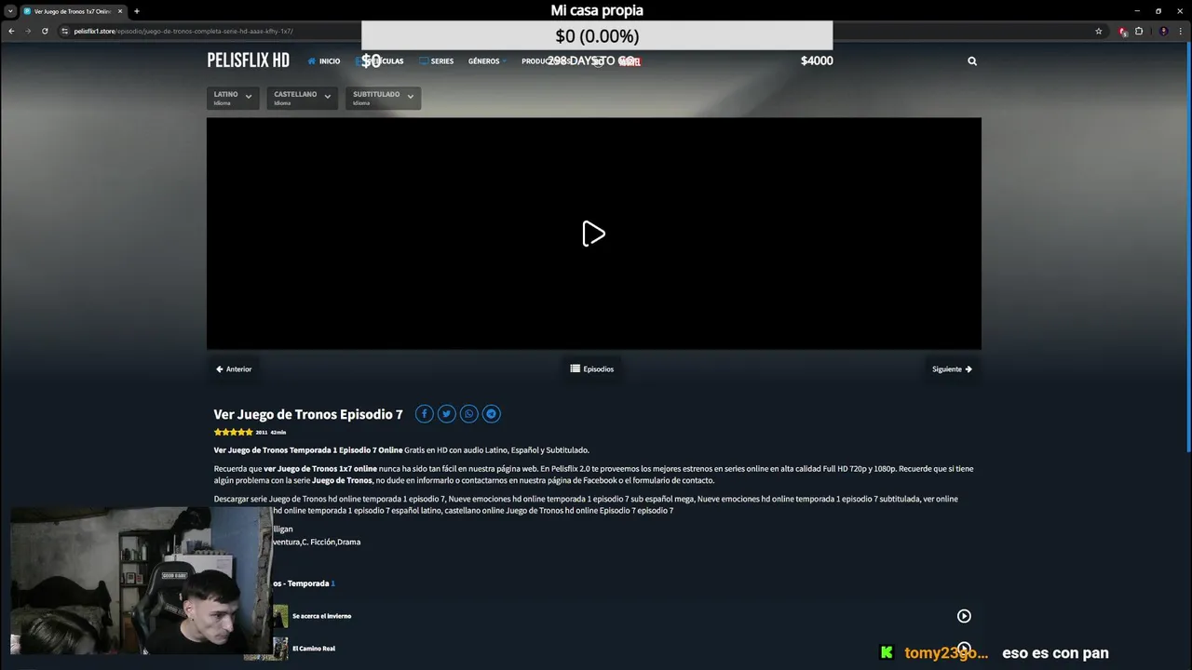Viewport: 1192px width, 670px height.
Task: Open Chrome profile avatar
Action: [x=1163, y=31]
